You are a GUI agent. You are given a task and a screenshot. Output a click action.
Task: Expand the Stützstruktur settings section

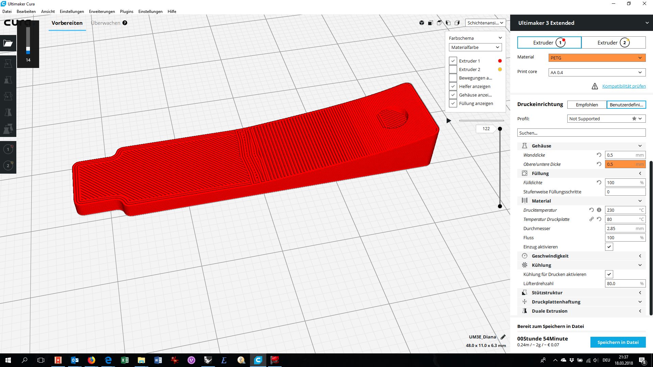coord(582,293)
